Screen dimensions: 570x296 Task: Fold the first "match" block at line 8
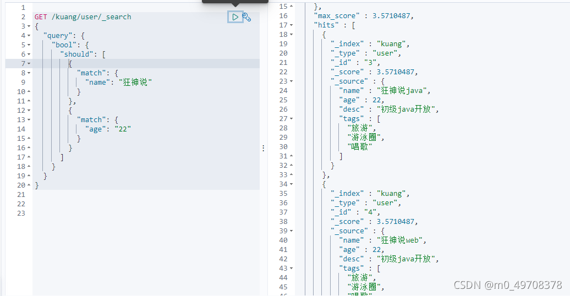(29, 73)
